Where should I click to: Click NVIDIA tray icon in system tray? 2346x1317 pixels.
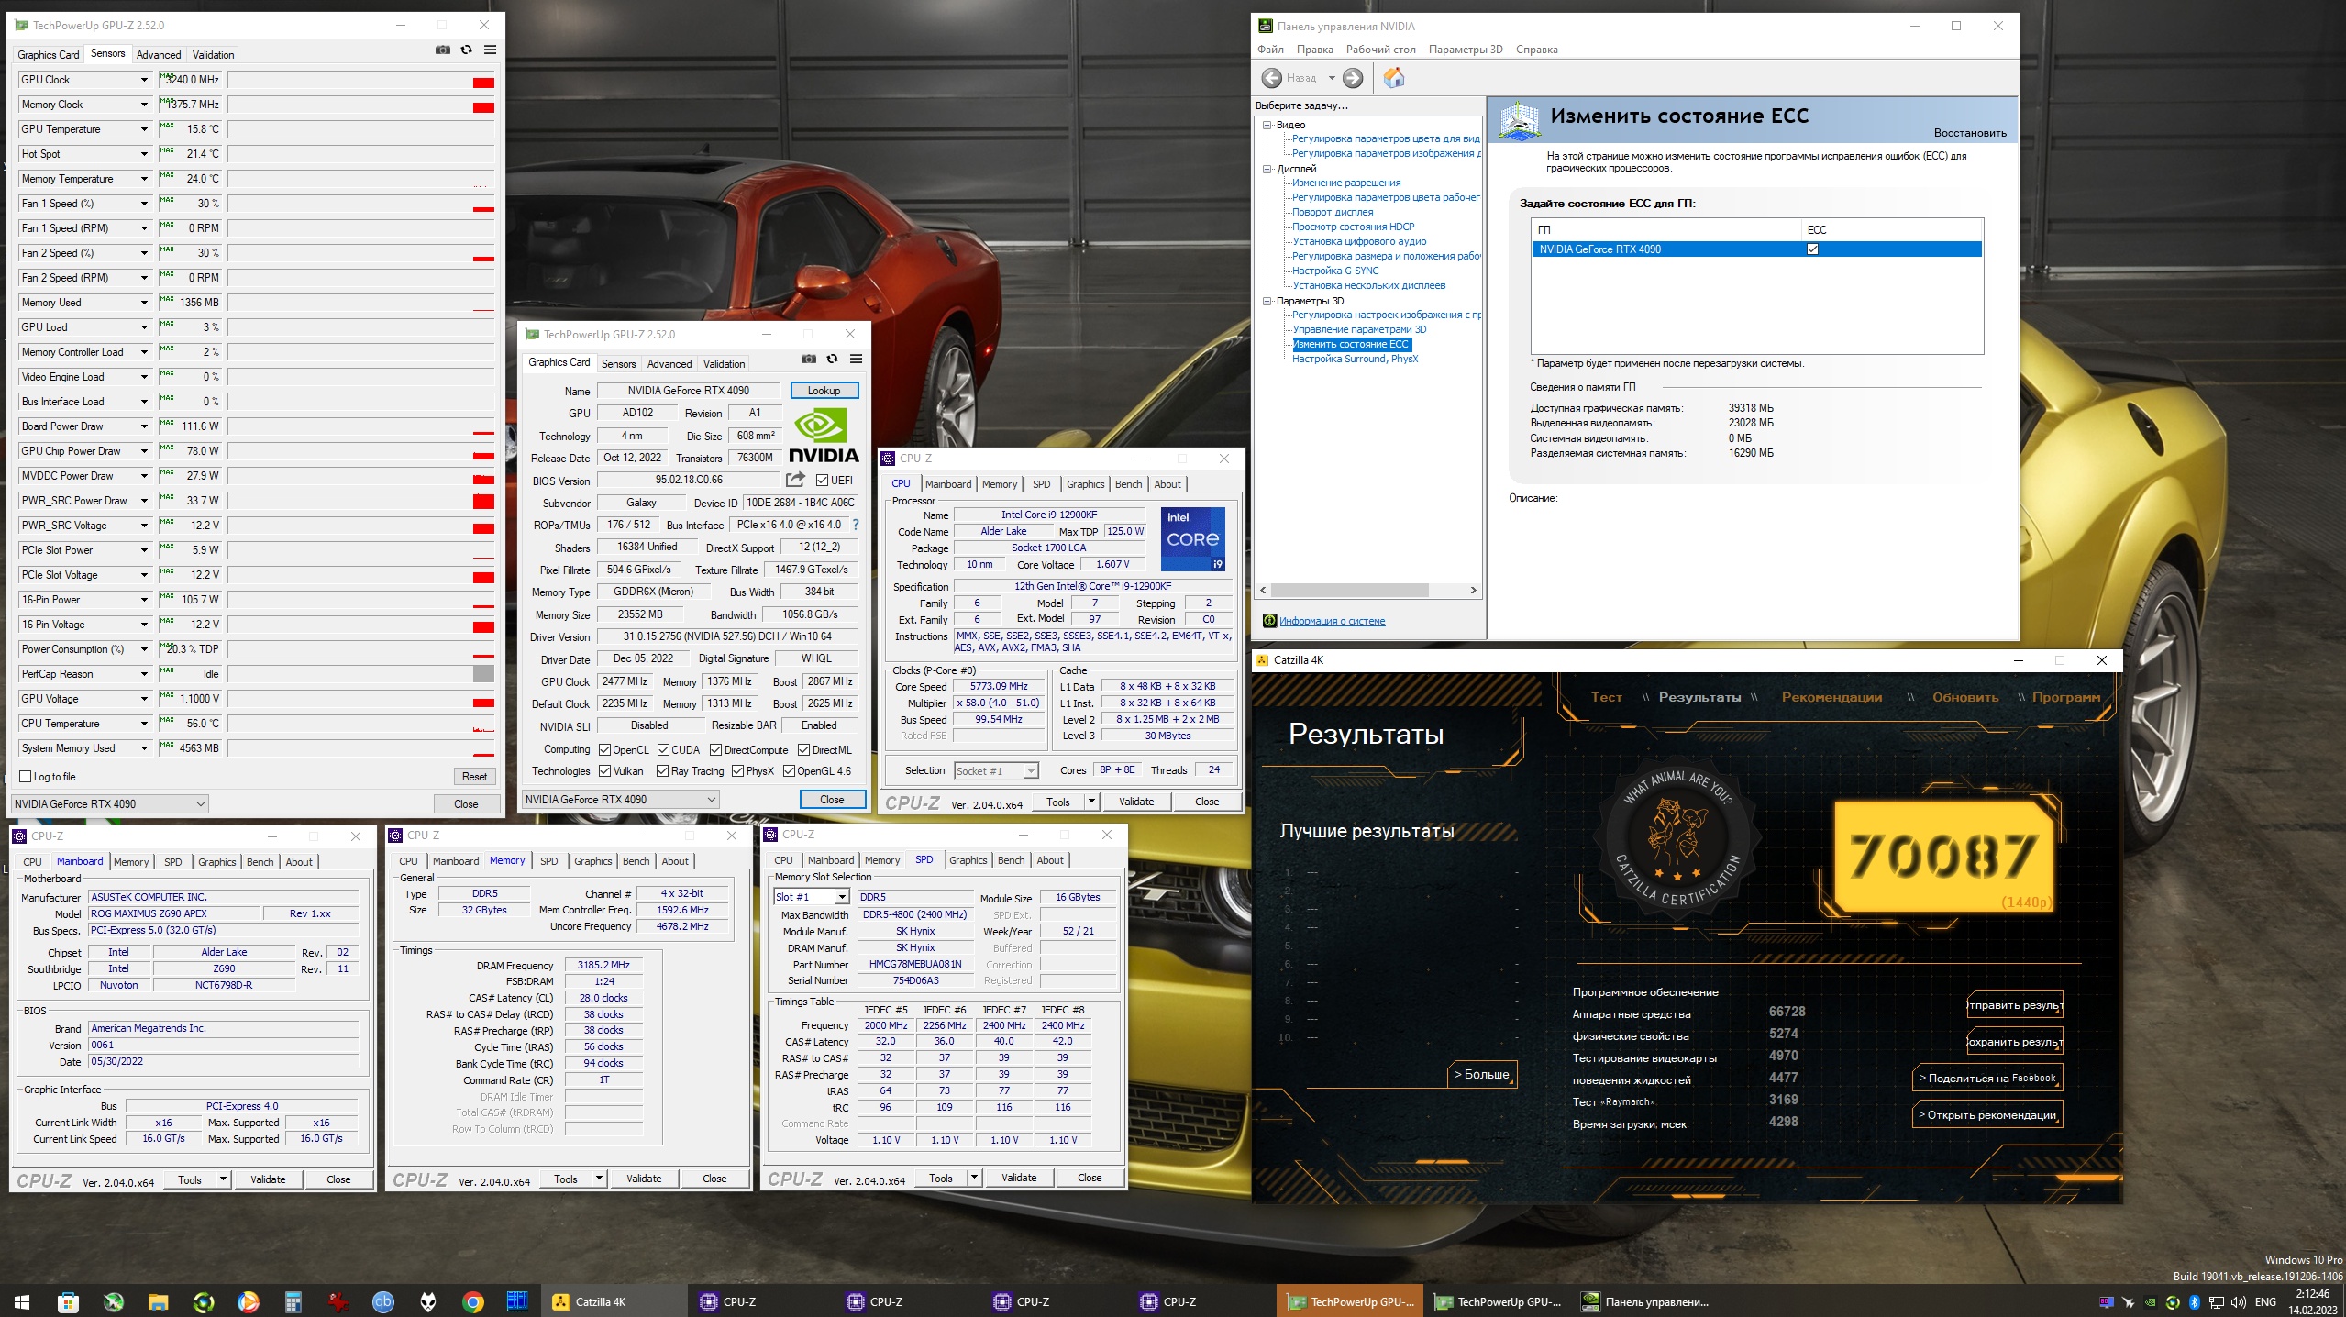click(2151, 1302)
